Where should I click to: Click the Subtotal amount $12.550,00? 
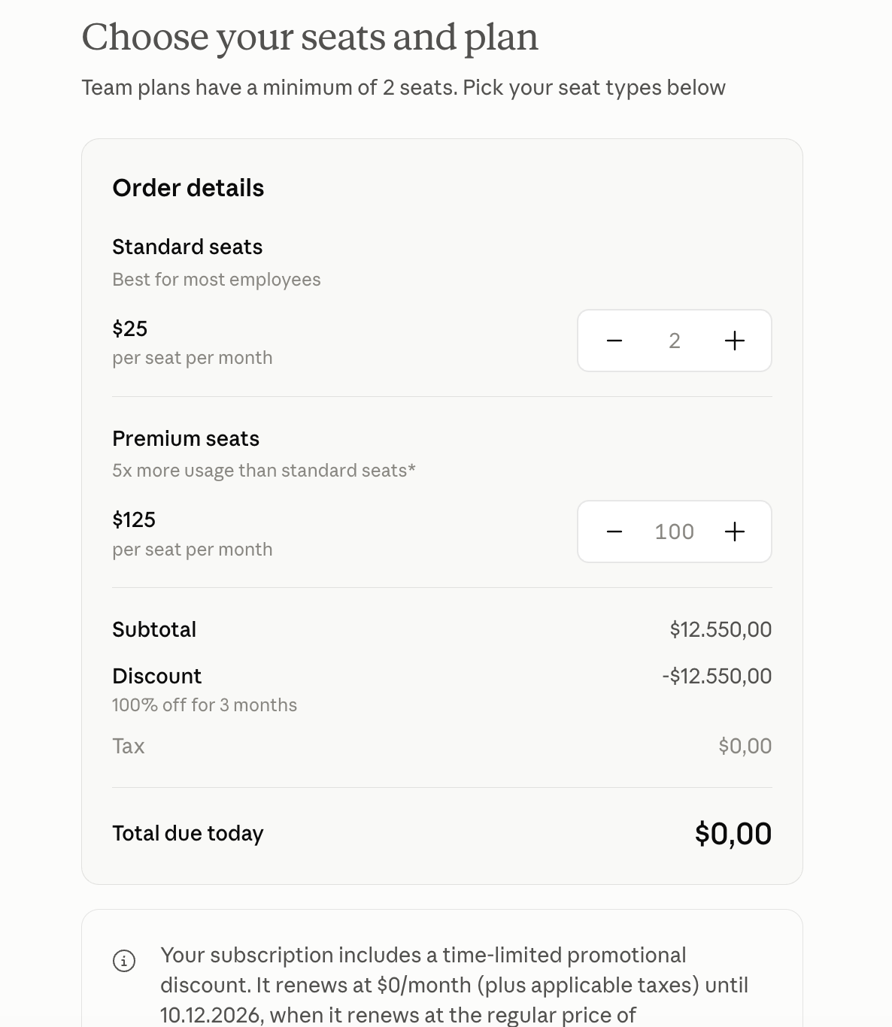tap(721, 629)
